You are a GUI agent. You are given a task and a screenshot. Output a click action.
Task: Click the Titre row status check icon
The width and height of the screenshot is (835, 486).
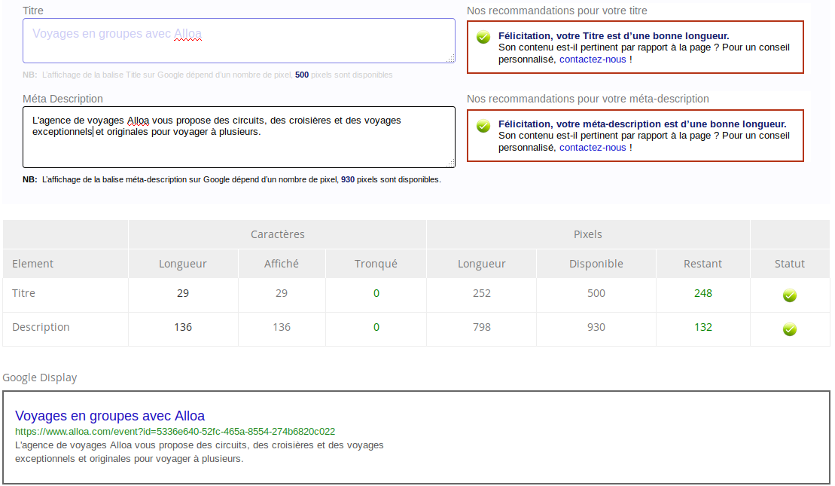click(789, 295)
